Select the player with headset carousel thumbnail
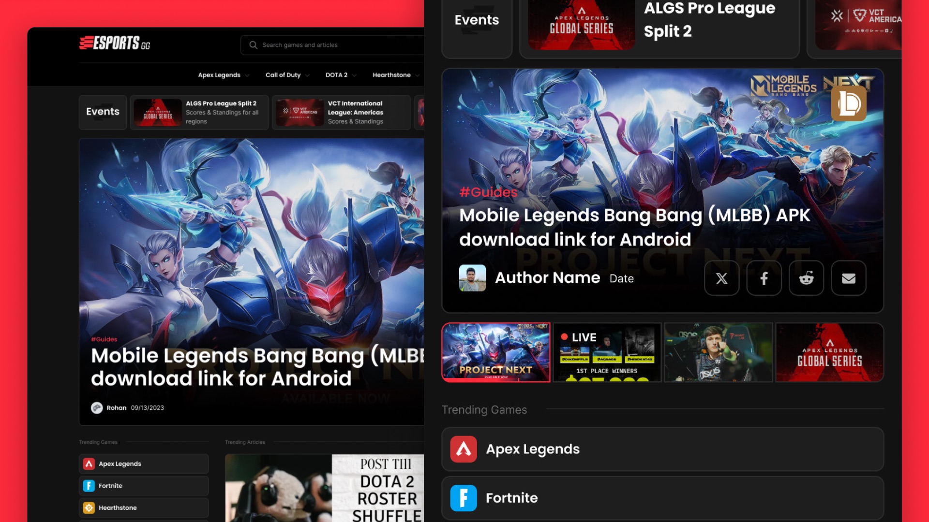The width and height of the screenshot is (929, 522). [719, 352]
